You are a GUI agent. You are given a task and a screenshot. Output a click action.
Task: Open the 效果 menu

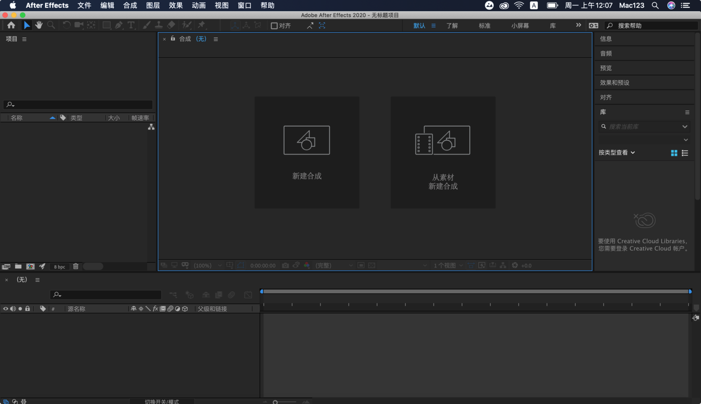pyautogui.click(x=176, y=6)
